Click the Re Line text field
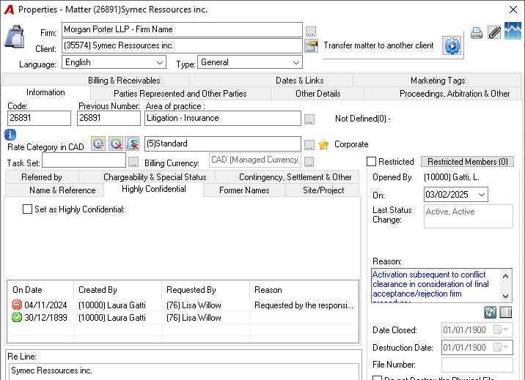Screen dimensions: 525x380 point(184,371)
